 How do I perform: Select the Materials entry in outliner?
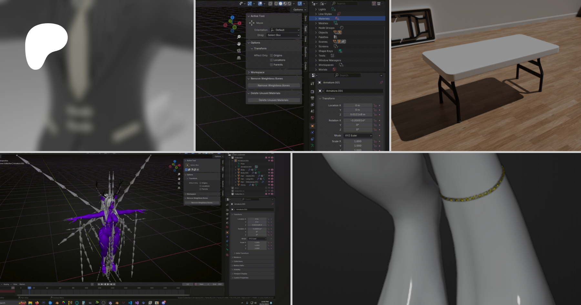(x=324, y=19)
